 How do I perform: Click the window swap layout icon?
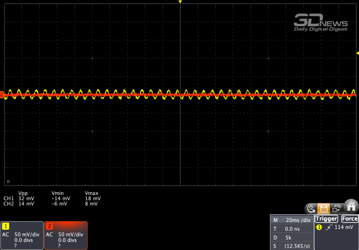tap(337, 208)
